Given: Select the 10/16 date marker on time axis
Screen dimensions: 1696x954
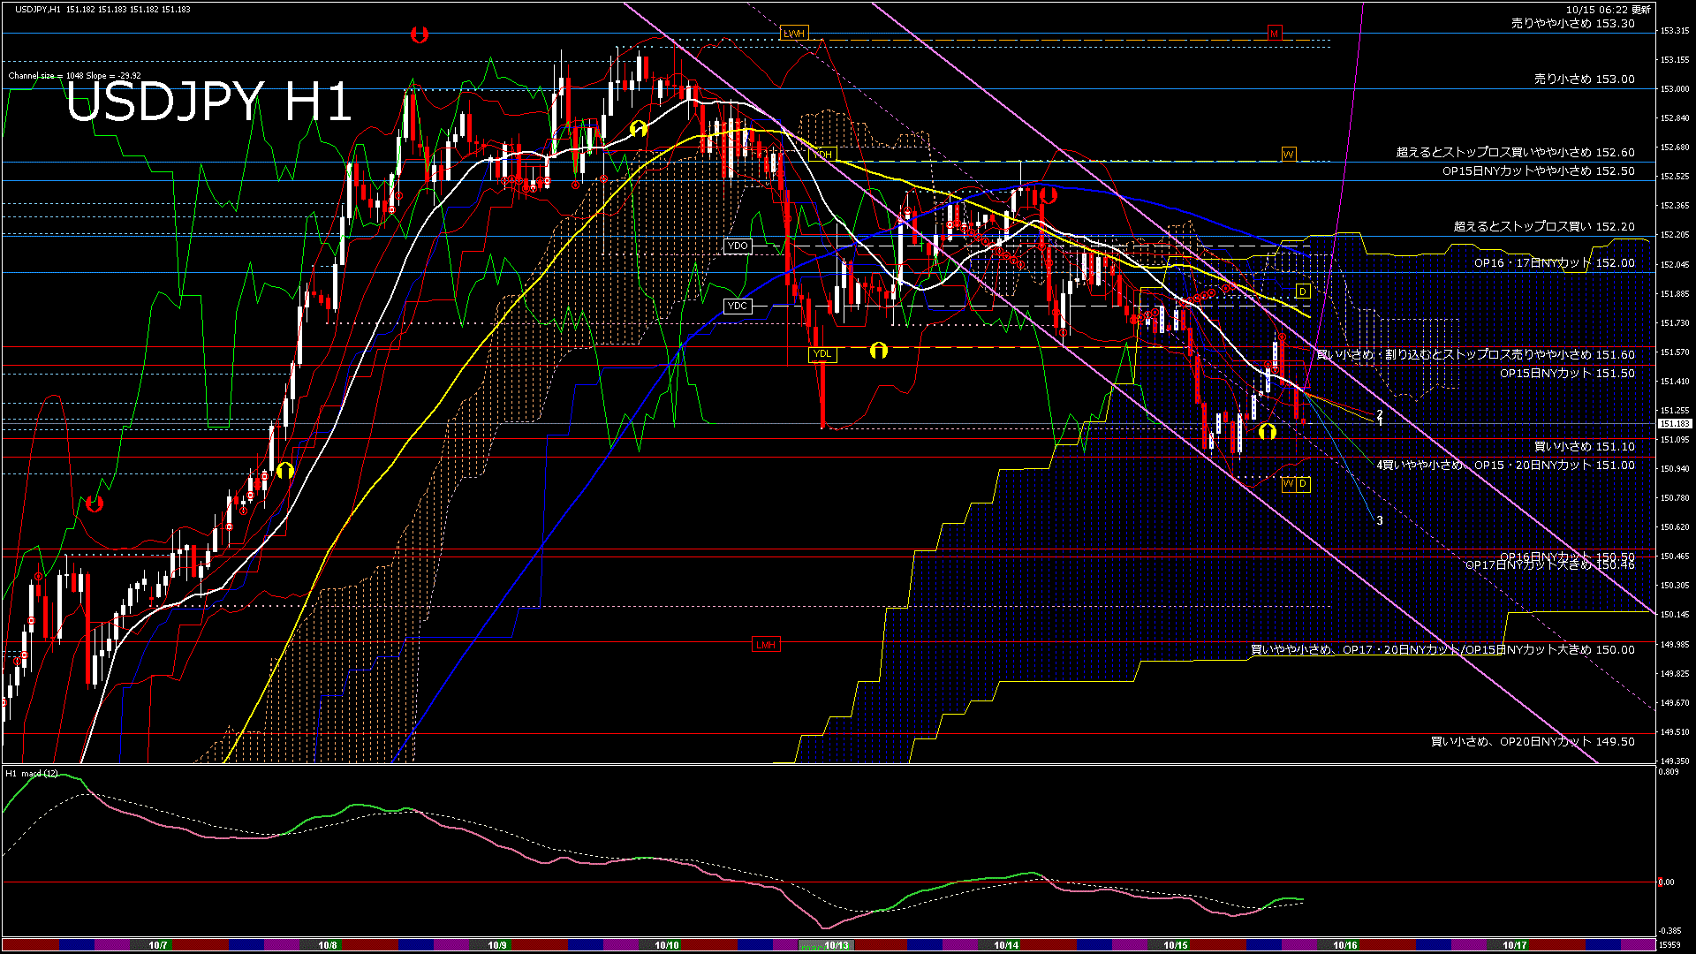Looking at the screenshot, I should (1344, 945).
